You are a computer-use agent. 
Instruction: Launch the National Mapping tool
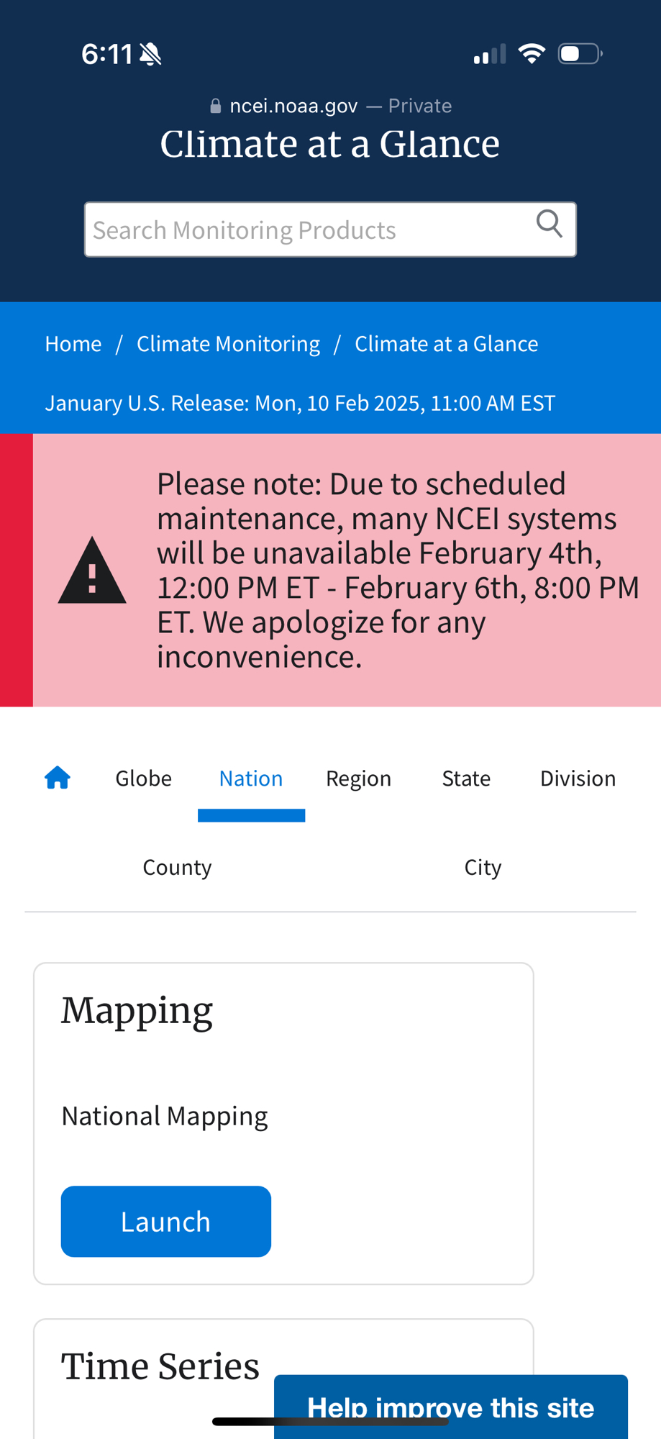[x=166, y=1221]
